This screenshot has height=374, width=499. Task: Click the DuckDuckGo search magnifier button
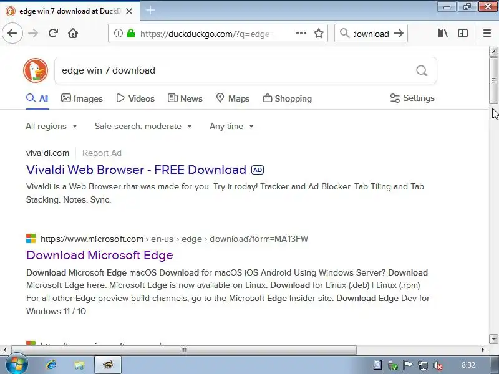[422, 70]
